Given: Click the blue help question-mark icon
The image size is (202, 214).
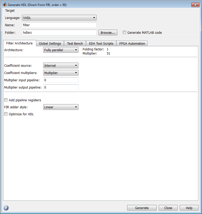Looking at the screenshot, I should click(x=6, y=208).
